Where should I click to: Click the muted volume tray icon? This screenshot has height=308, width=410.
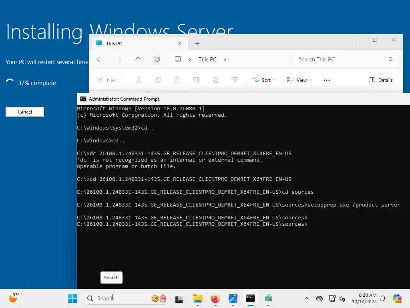point(343,298)
